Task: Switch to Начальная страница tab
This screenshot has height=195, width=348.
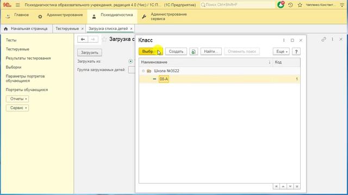Action: pos(27,29)
